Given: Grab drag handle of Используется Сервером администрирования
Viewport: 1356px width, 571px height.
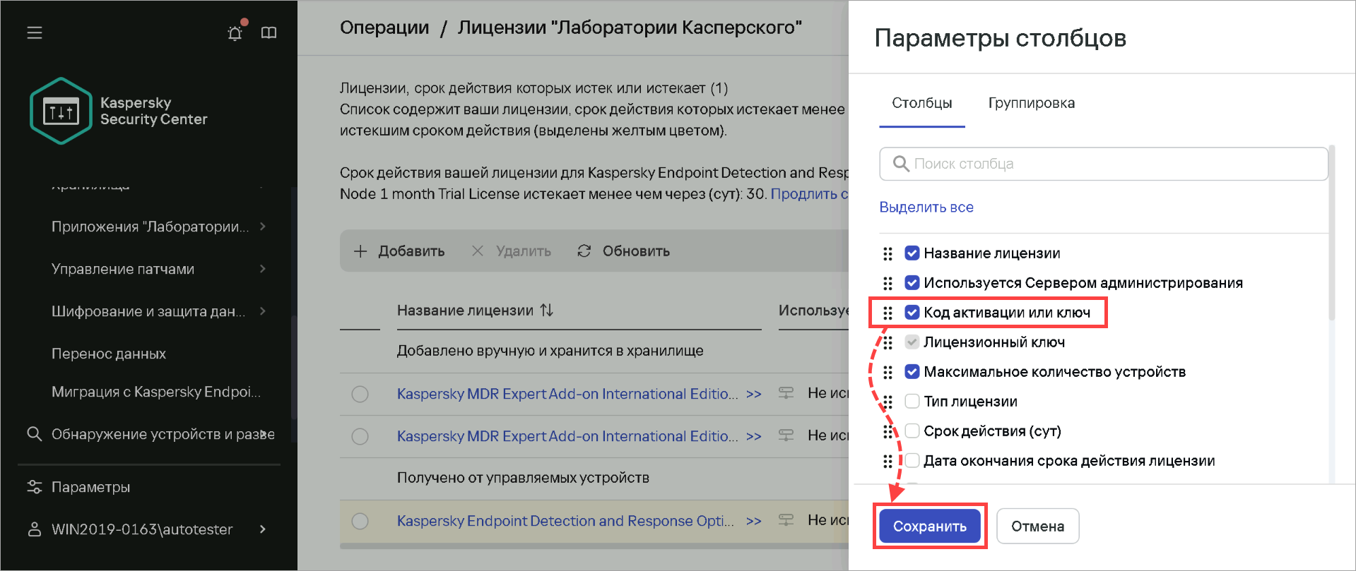Looking at the screenshot, I should tap(888, 283).
